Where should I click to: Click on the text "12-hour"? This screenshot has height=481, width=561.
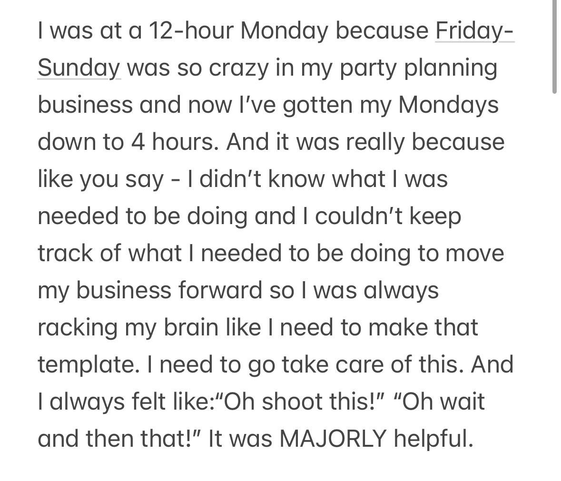191,31
